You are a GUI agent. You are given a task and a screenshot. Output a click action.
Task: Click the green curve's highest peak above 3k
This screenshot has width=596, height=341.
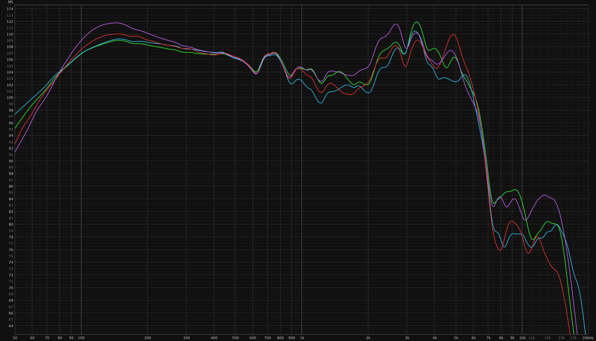pyautogui.click(x=416, y=22)
